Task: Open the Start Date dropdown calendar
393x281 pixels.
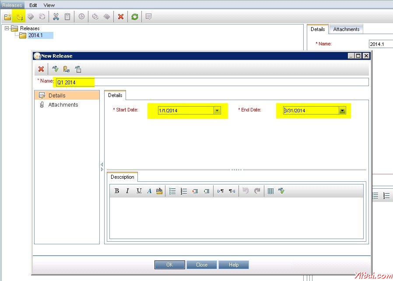Action: [217, 111]
